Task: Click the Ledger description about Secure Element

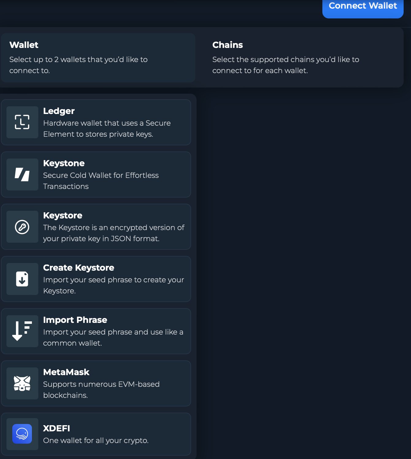Action: click(107, 129)
